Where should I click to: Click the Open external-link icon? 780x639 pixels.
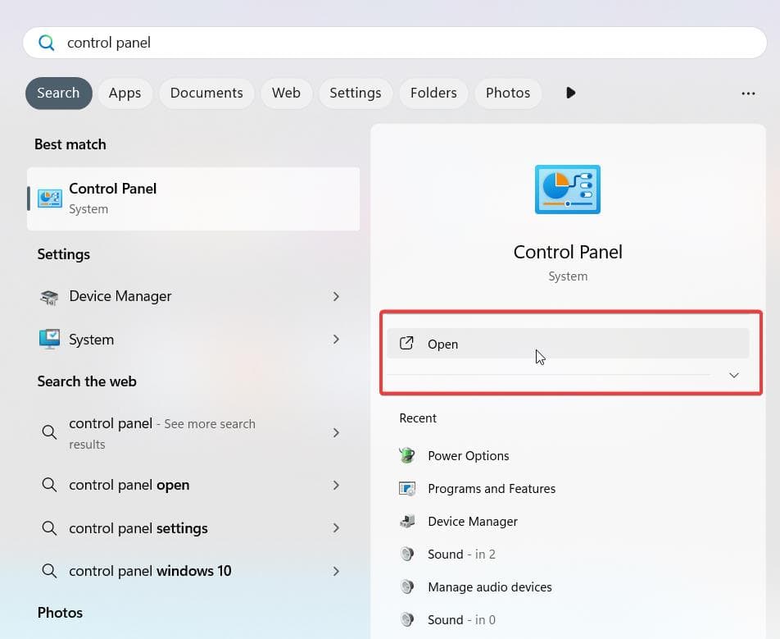[x=406, y=343]
